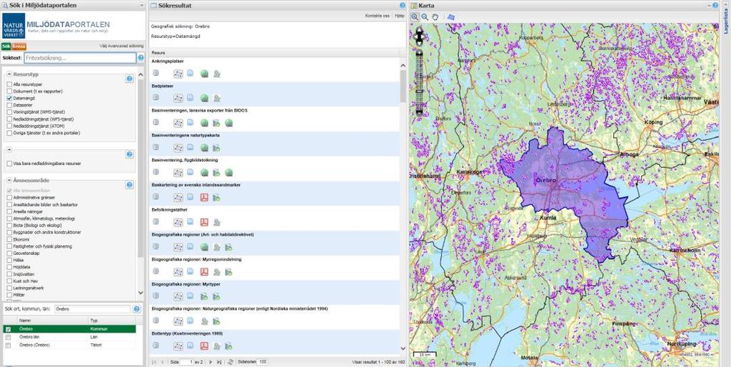The height and width of the screenshot is (367, 731).
Task: Jump to last results page
Action: (x=218, y=362)
